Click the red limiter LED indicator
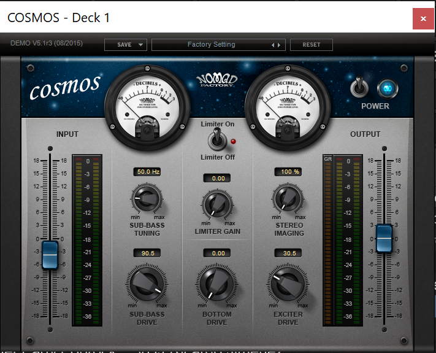The height and width of the screenshot is (353, 436). tap(233, 141)
